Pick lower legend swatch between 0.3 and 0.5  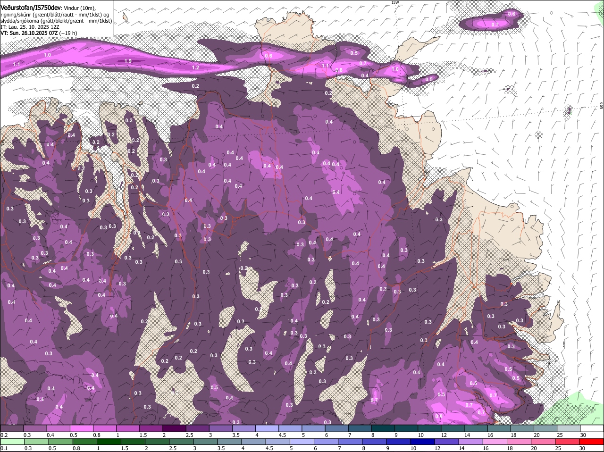click(x=38, y=442)
